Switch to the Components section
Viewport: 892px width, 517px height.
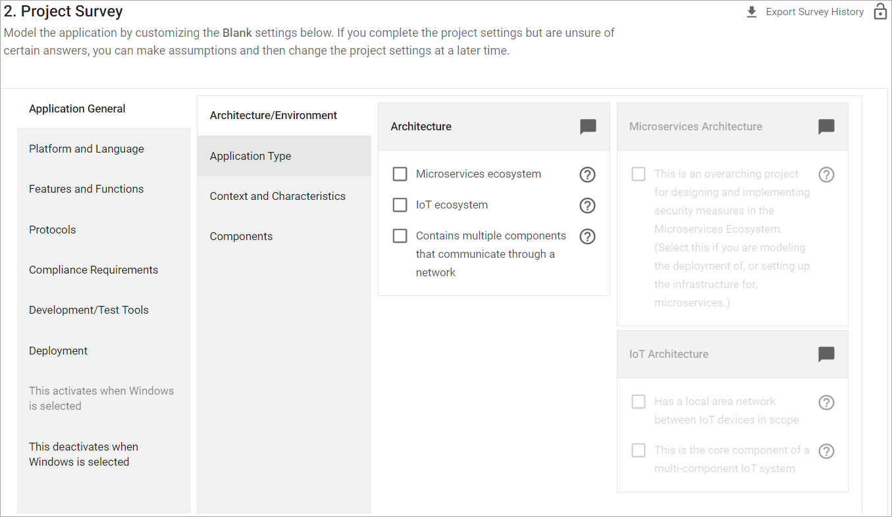click(x=241, y=236)
